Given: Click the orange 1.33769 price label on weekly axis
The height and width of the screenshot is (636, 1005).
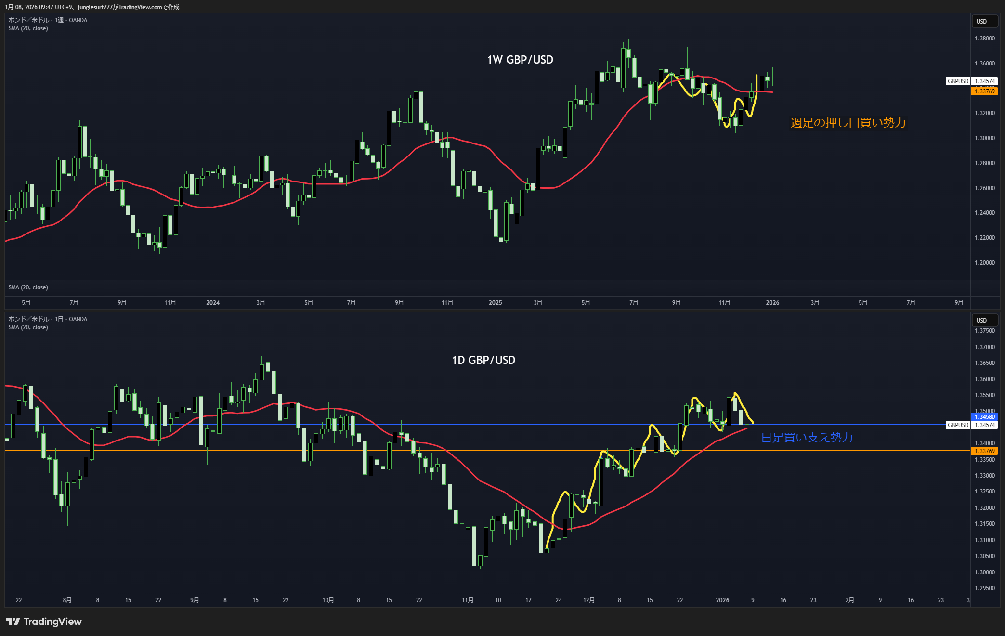Looking at the screenshot, I should pyautogui.click(x=984, y=91).
